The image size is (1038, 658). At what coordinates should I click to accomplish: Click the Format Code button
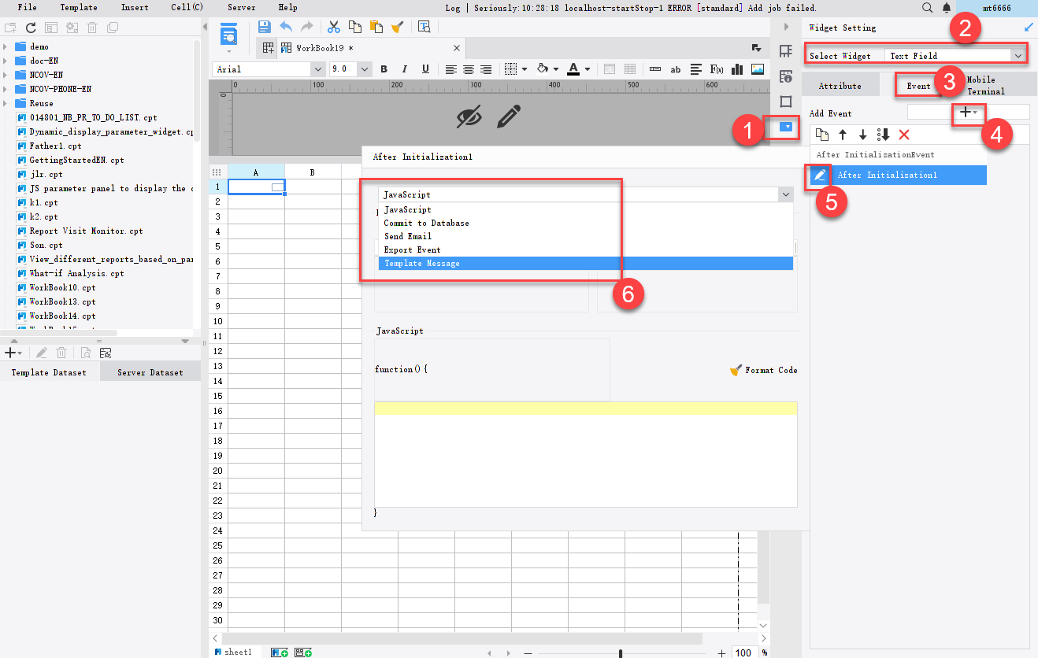pos(764,370)
